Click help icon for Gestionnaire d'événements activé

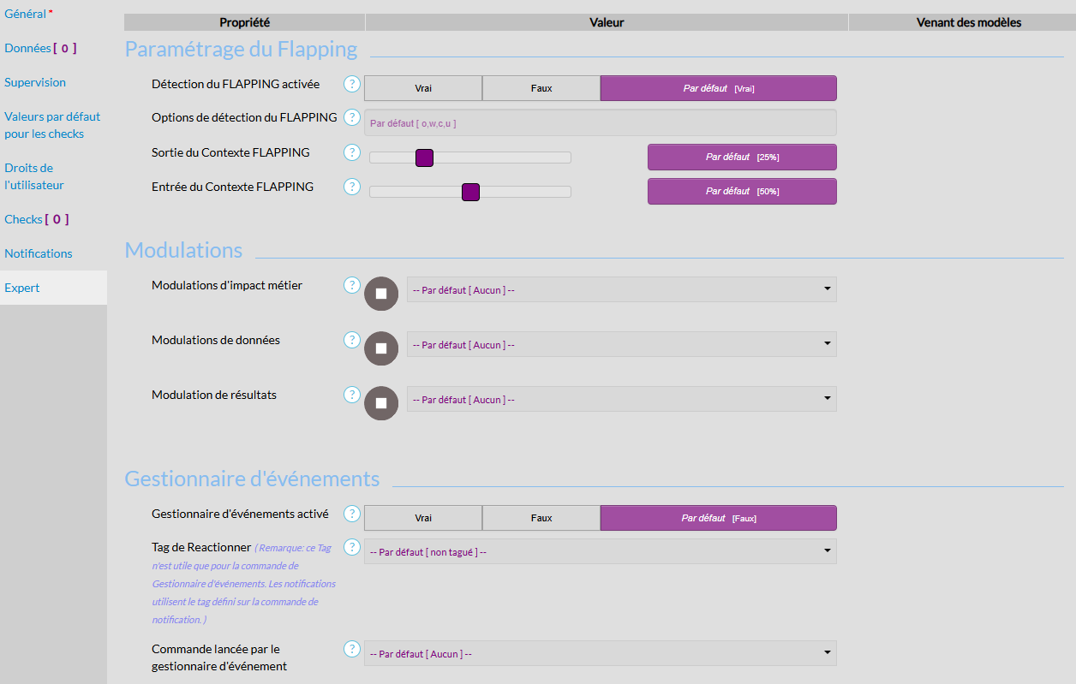[x=352, y=514]
